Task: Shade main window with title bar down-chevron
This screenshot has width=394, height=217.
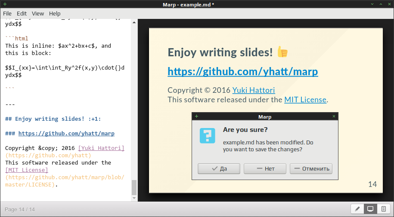Action: point(372,4)
